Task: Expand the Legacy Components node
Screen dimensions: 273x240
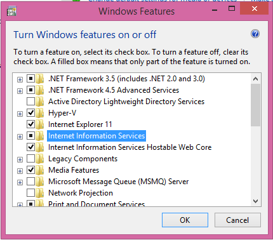Action: click(x=20, y=159)
